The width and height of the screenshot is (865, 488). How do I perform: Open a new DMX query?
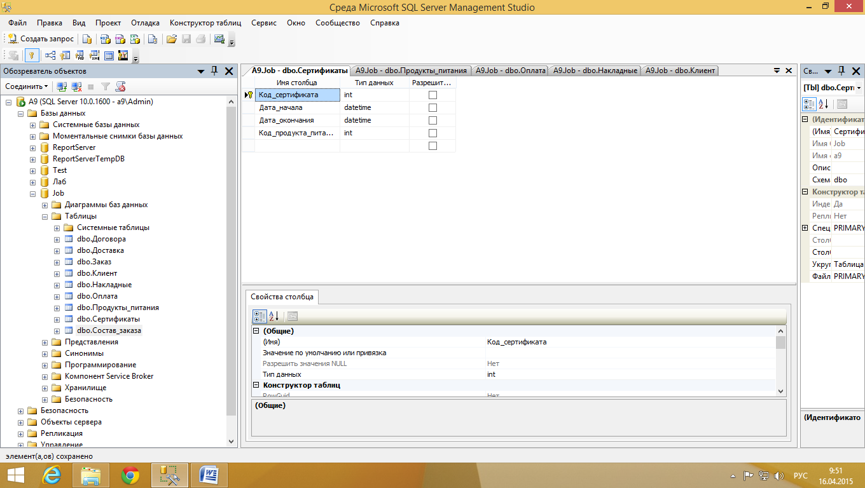119,39
